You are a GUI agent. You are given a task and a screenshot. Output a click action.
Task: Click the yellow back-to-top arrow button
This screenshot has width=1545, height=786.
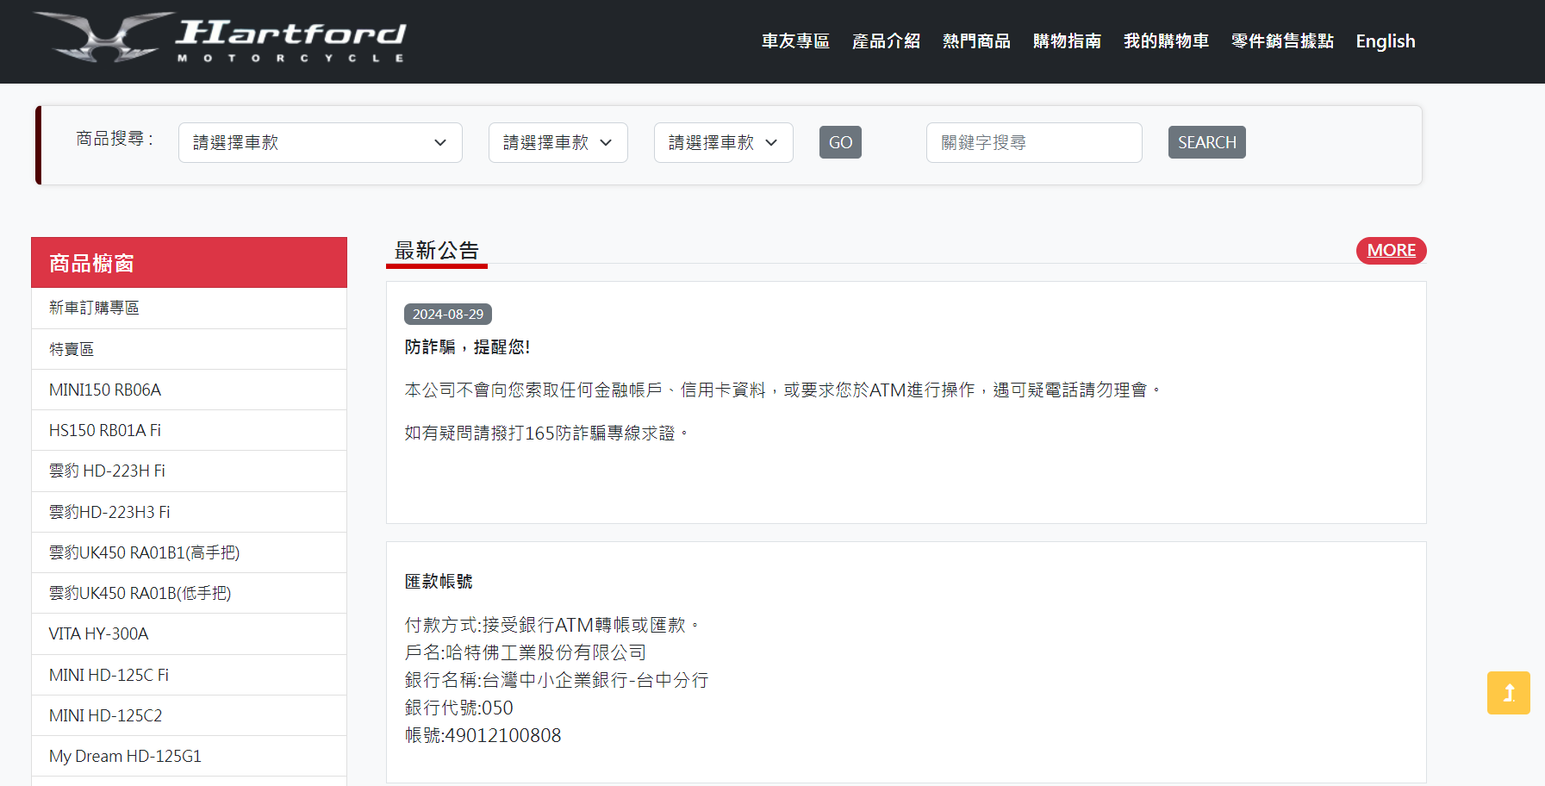point(1508,693)
